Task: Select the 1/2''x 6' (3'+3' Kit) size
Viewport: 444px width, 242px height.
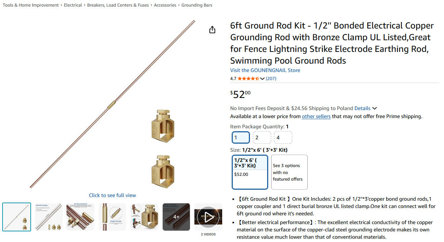Action: click(250, 172)
